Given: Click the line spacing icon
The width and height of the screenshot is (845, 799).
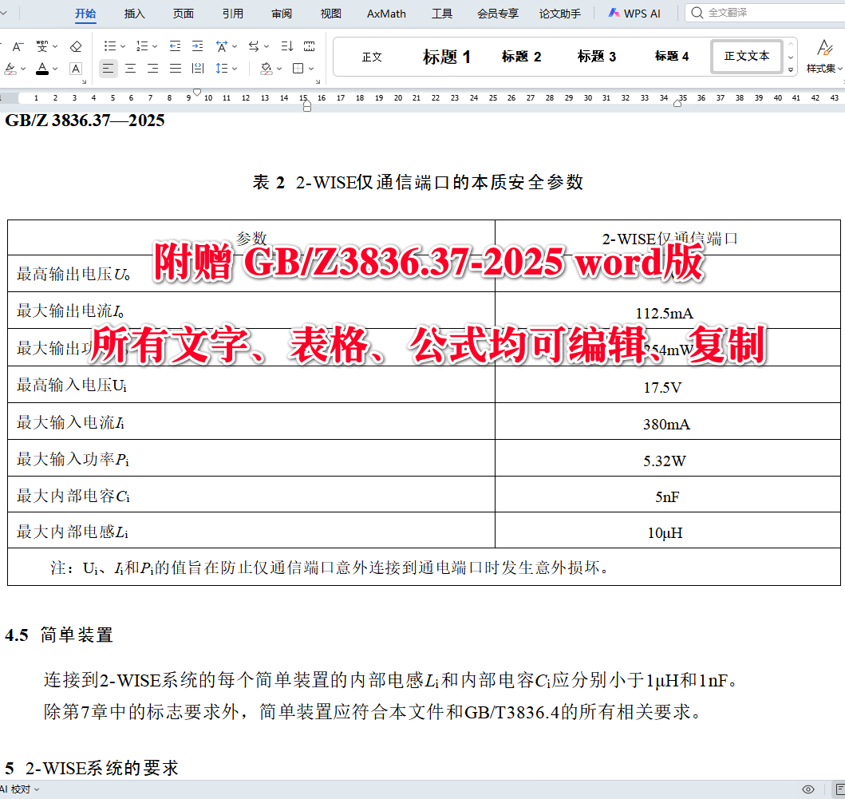Looking at the screenshot, I should coord(222,69).
